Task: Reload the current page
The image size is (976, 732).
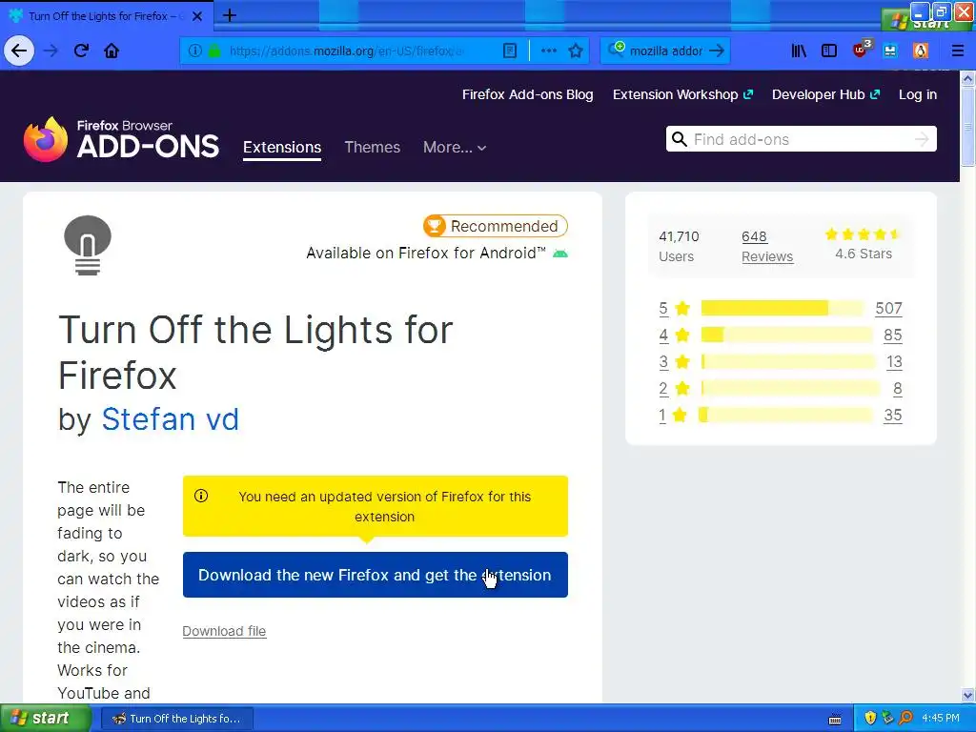Action: click(81, 51)
